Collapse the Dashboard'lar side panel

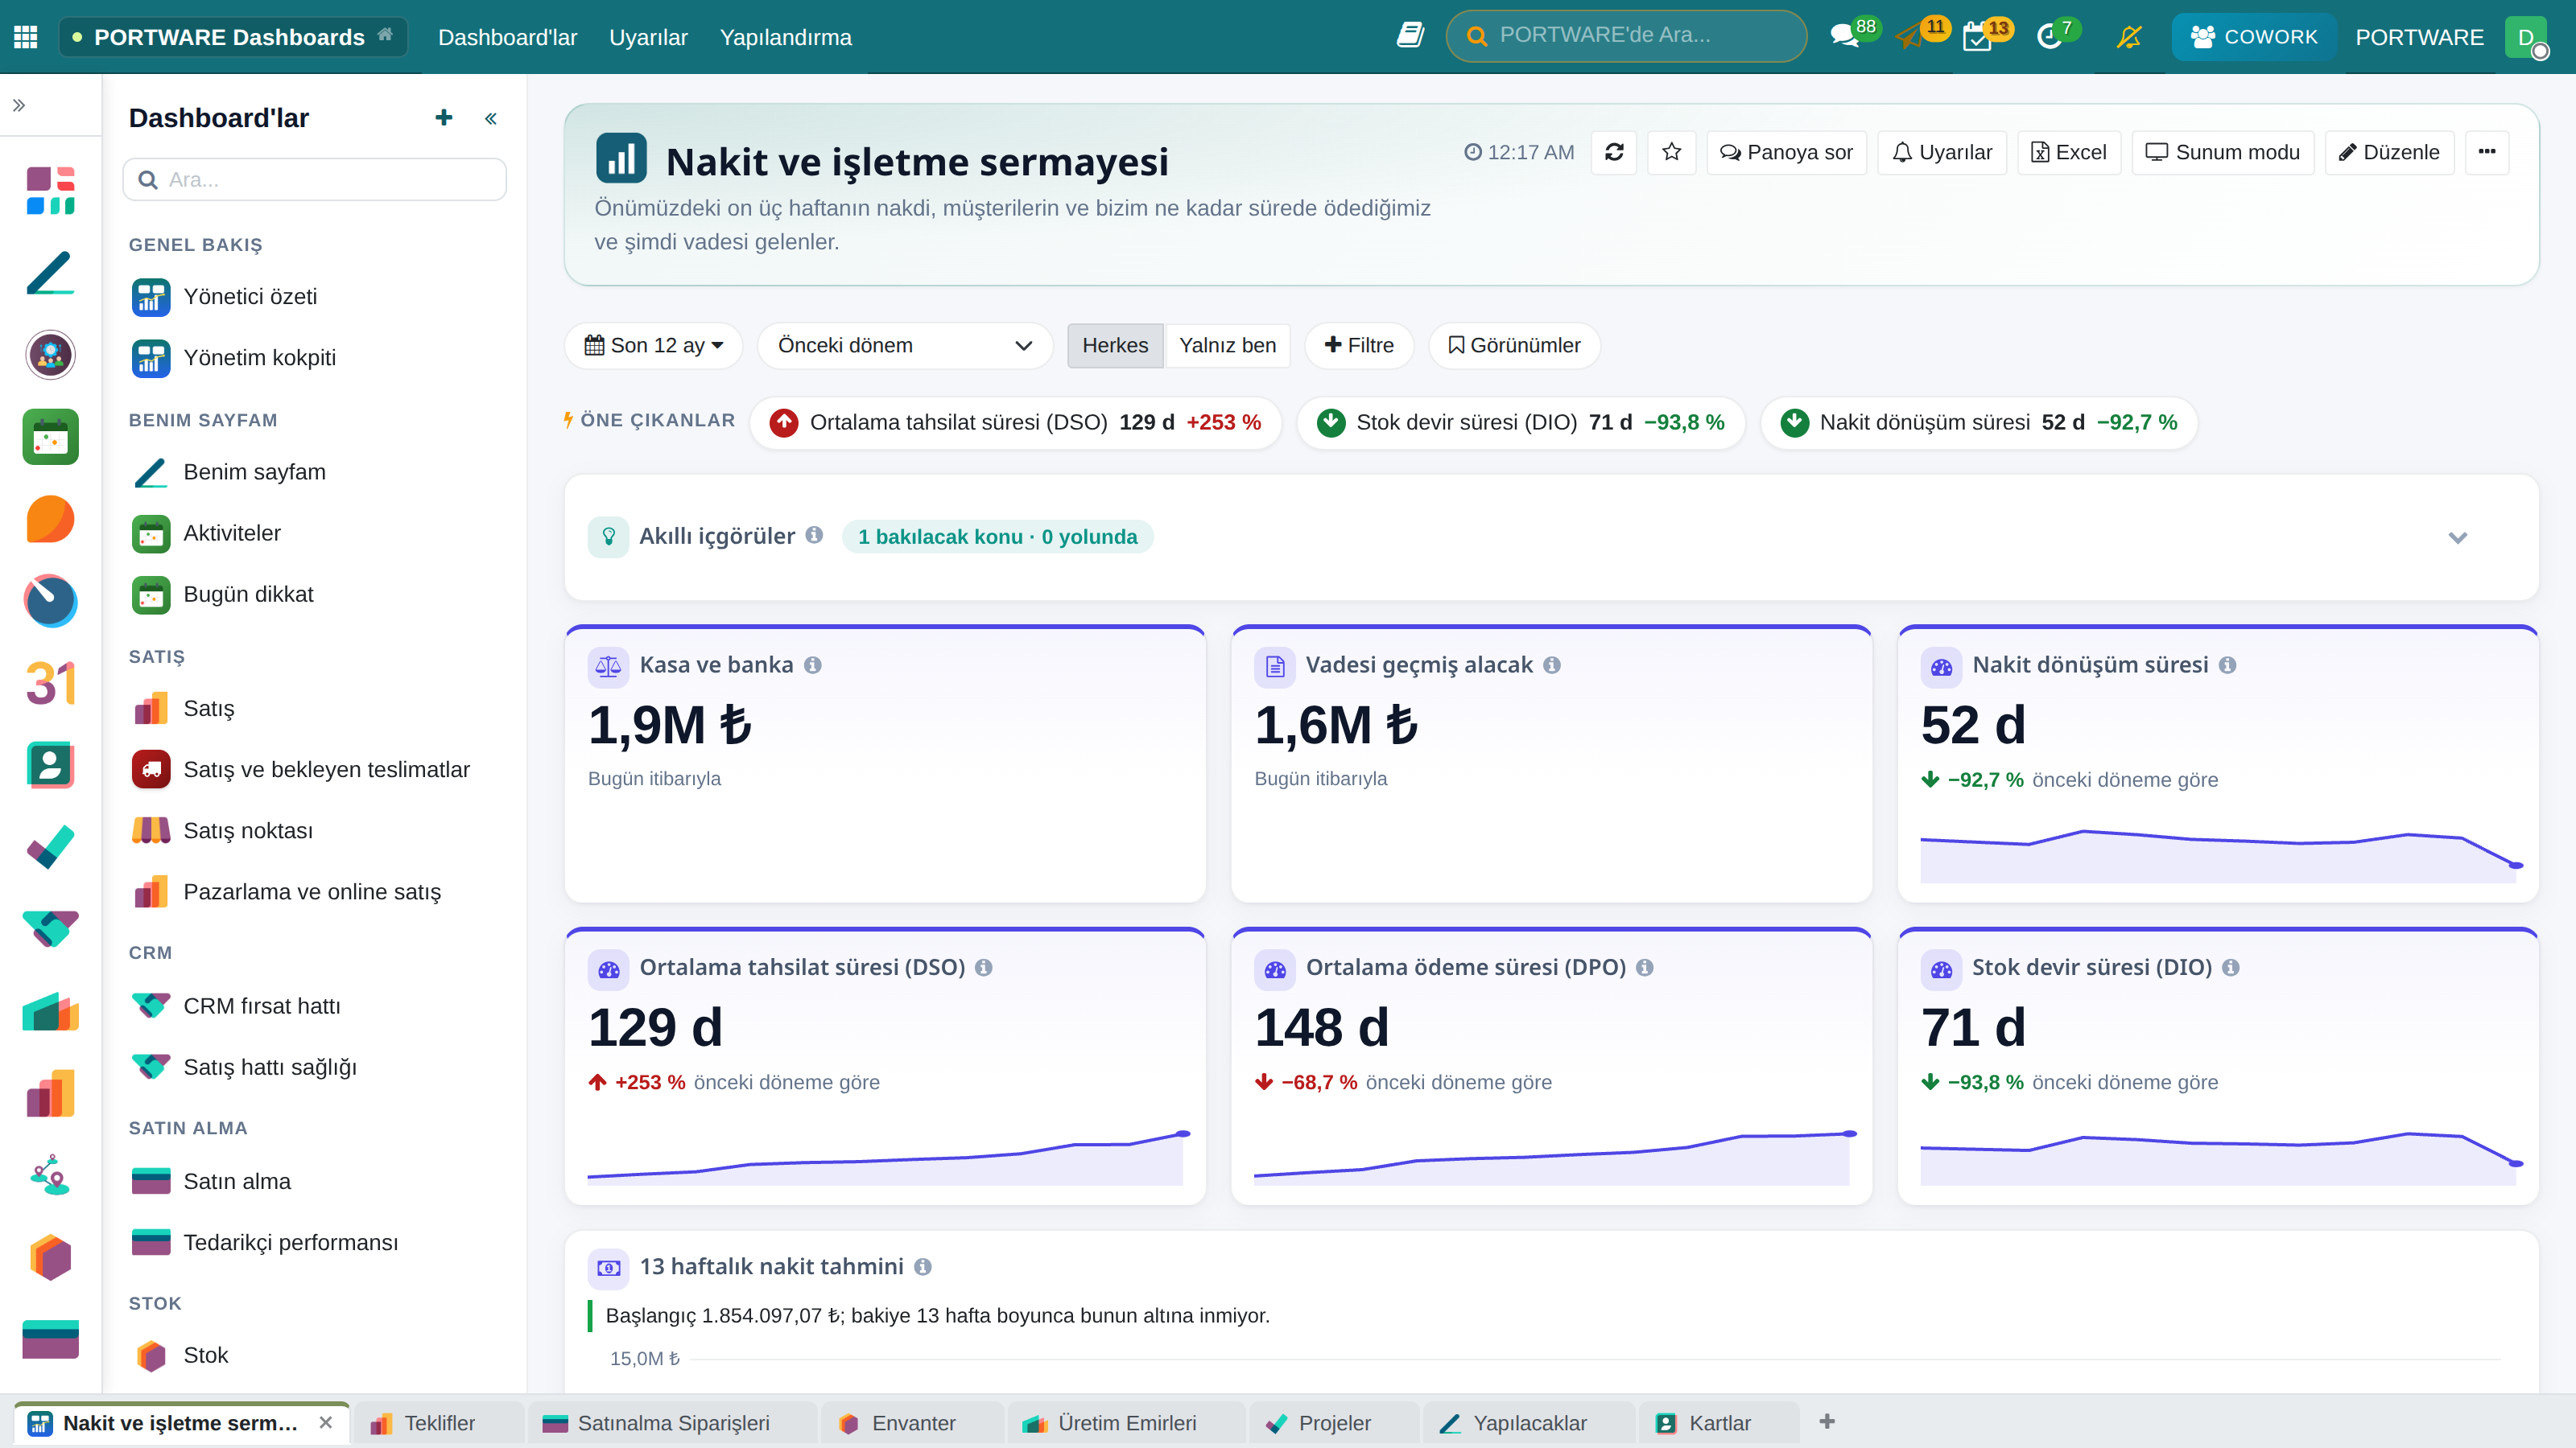pyautogui.click(x=491, y=119)
